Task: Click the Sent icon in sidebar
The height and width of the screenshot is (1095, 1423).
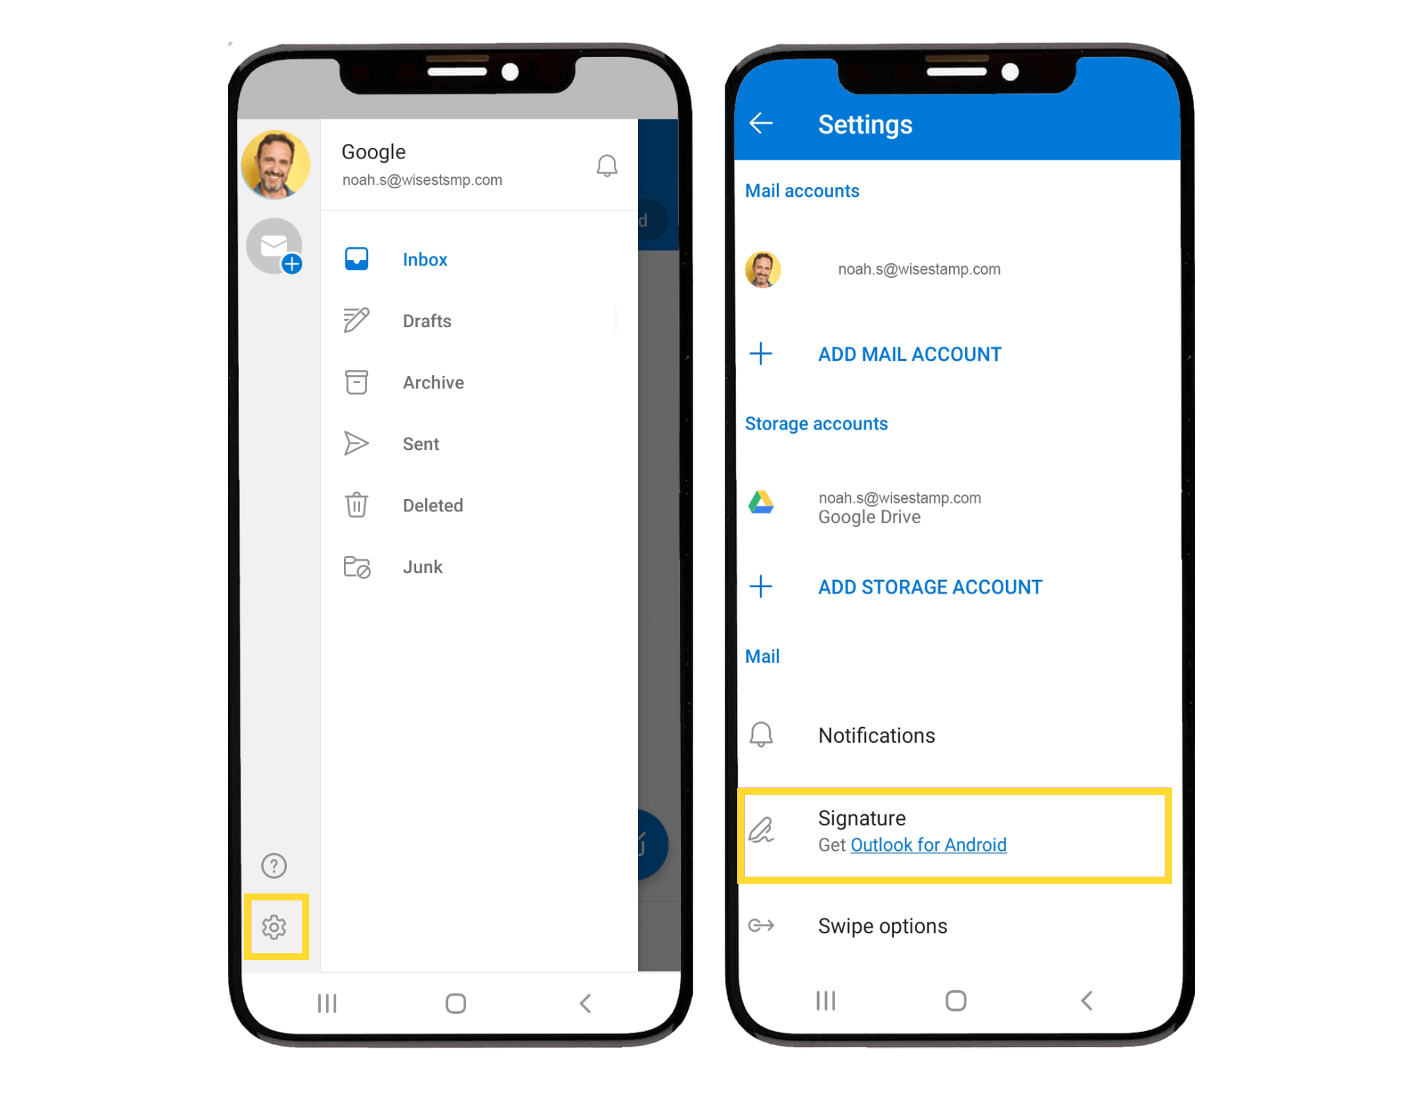Action: (356, 443)
